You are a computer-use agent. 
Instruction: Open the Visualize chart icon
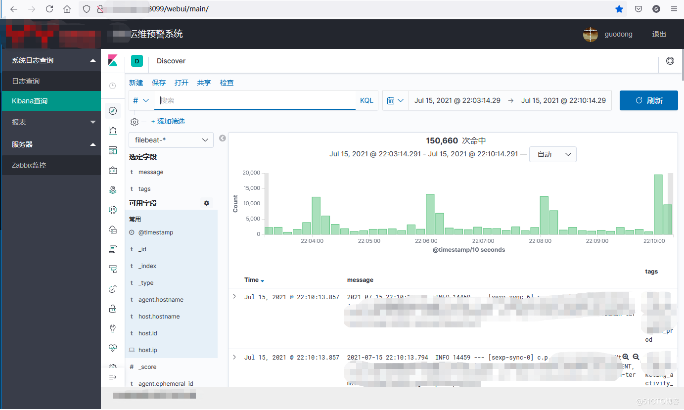113,130
